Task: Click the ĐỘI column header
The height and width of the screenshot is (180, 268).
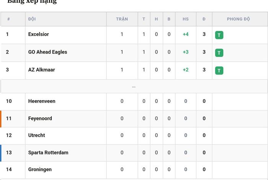Action: pyautogui.click(x=32, y=19)
